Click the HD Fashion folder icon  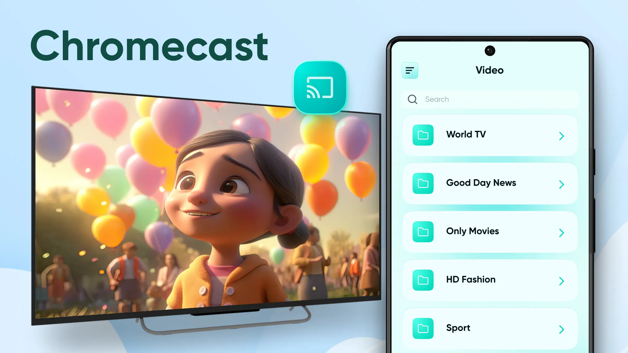pyautogui.click(x=423, y=280)
